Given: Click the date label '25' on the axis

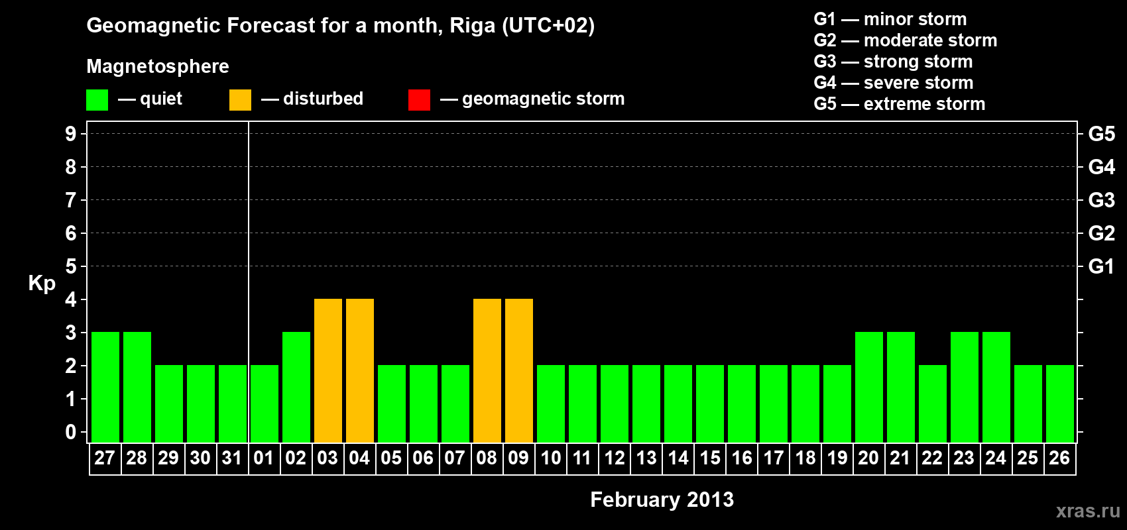Looking at the screenshot, I should 1028,458.
